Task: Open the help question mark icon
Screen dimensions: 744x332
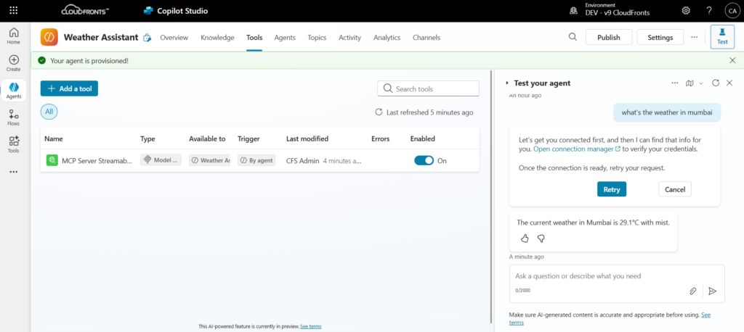Action: 709,10
